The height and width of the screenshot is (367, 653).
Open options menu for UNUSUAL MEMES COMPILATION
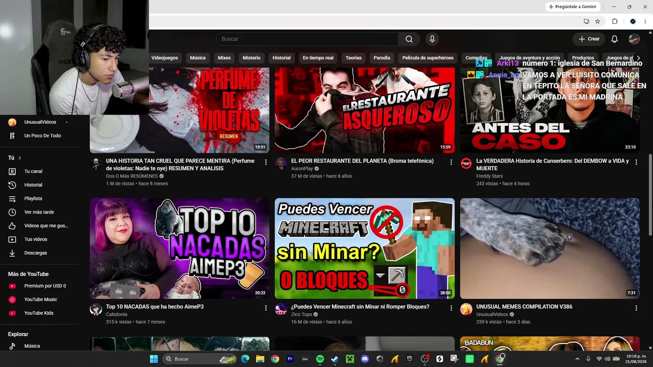pyautogui.click(x=636, y=308)
